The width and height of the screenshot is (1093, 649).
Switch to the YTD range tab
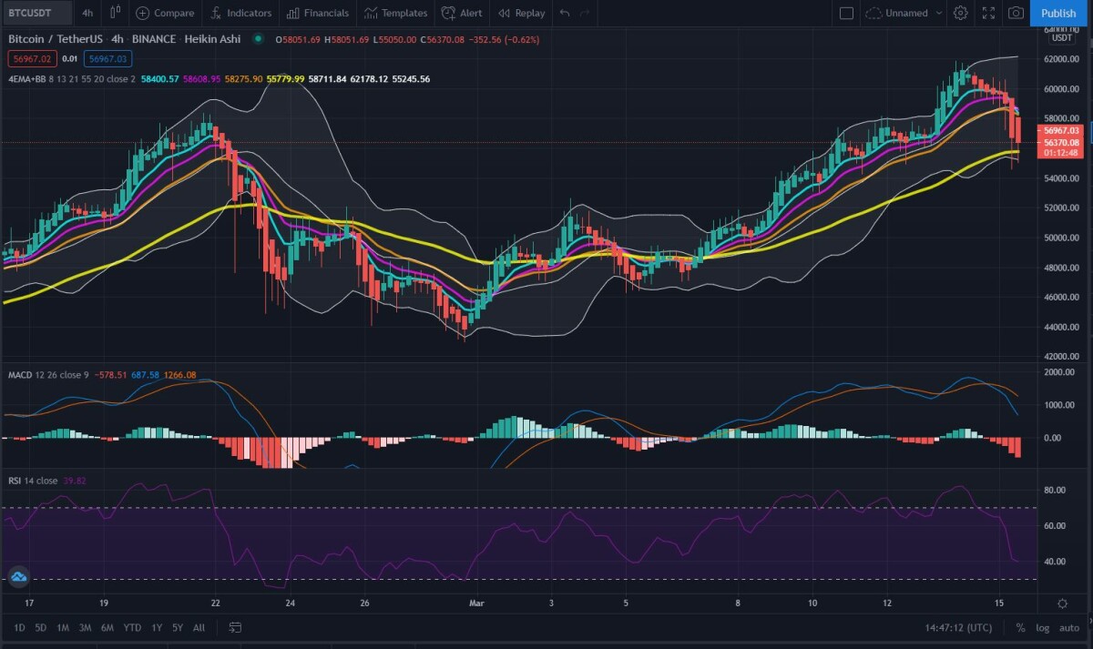[x=131, y=627]
